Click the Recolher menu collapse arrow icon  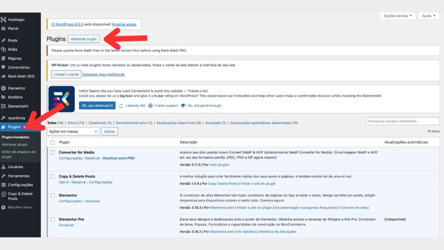[x=3, y=207]
